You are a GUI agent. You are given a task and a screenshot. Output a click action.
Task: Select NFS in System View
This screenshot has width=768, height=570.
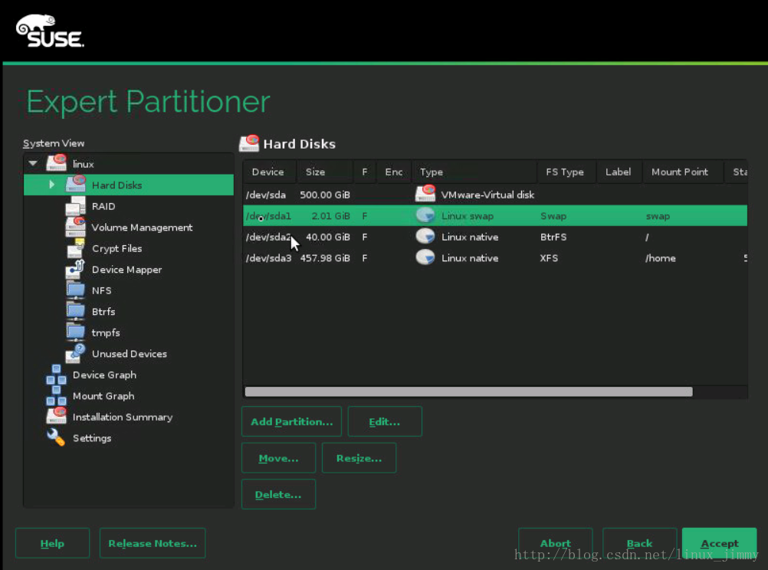(x=101, y=290)
